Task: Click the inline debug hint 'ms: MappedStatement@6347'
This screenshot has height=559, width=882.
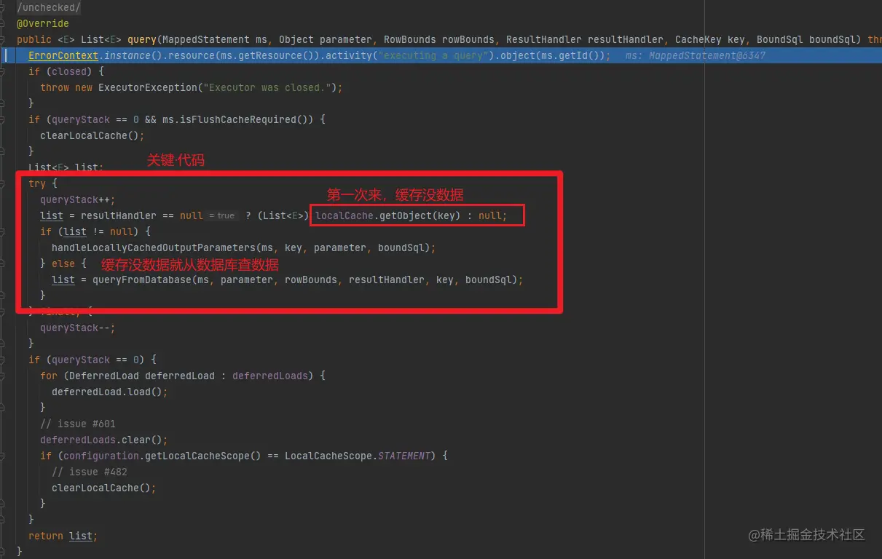Action: click(x=695, y=55)
